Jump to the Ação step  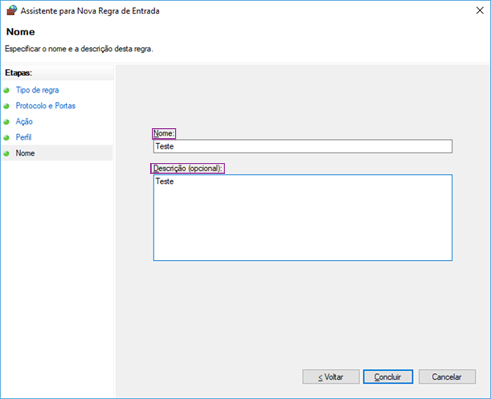[x=24, y=122]
